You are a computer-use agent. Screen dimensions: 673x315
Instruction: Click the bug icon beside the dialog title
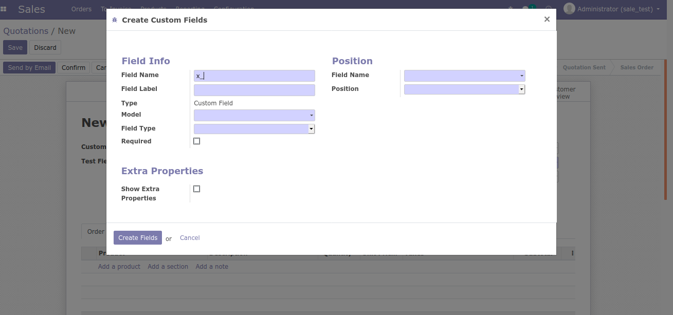pos(114,20)
